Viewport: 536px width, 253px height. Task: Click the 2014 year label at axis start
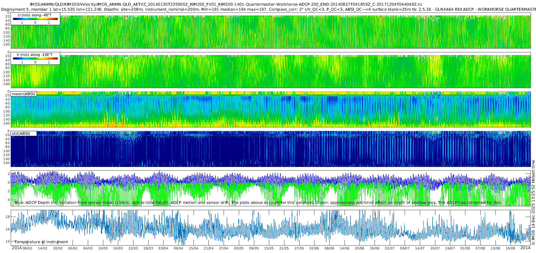(17, 248)
